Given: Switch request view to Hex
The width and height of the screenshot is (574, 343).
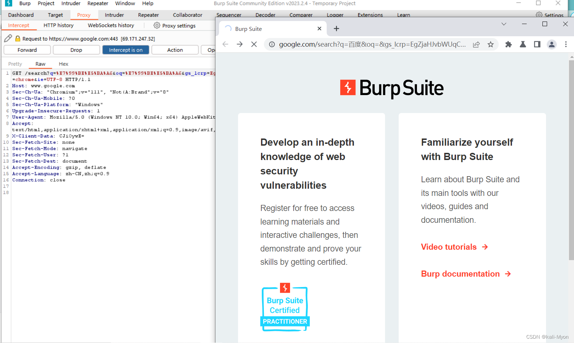Looking at the screenshot, I should pyautogui.click(x=63, y=64).
